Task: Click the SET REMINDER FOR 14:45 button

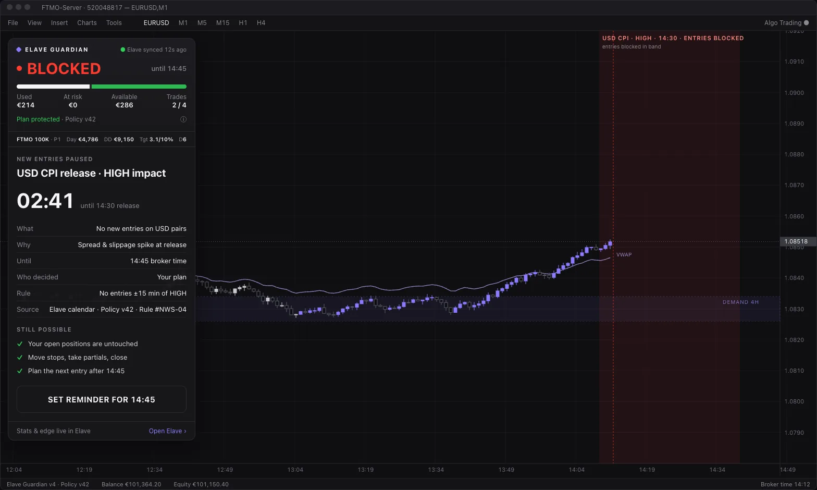Action: pos(102,399)
